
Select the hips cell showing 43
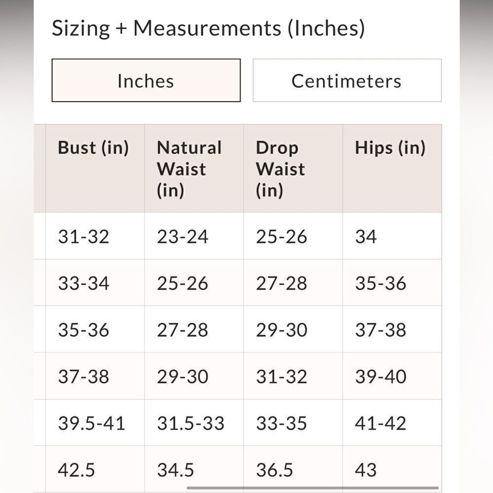coord(366,469)
